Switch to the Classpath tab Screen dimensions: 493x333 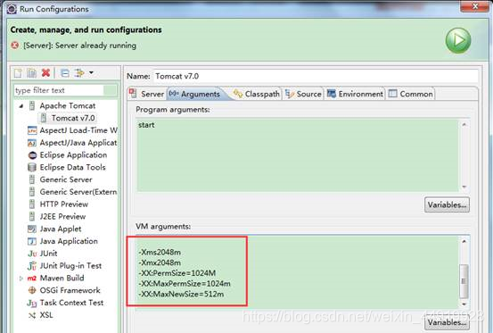point(256,94)
